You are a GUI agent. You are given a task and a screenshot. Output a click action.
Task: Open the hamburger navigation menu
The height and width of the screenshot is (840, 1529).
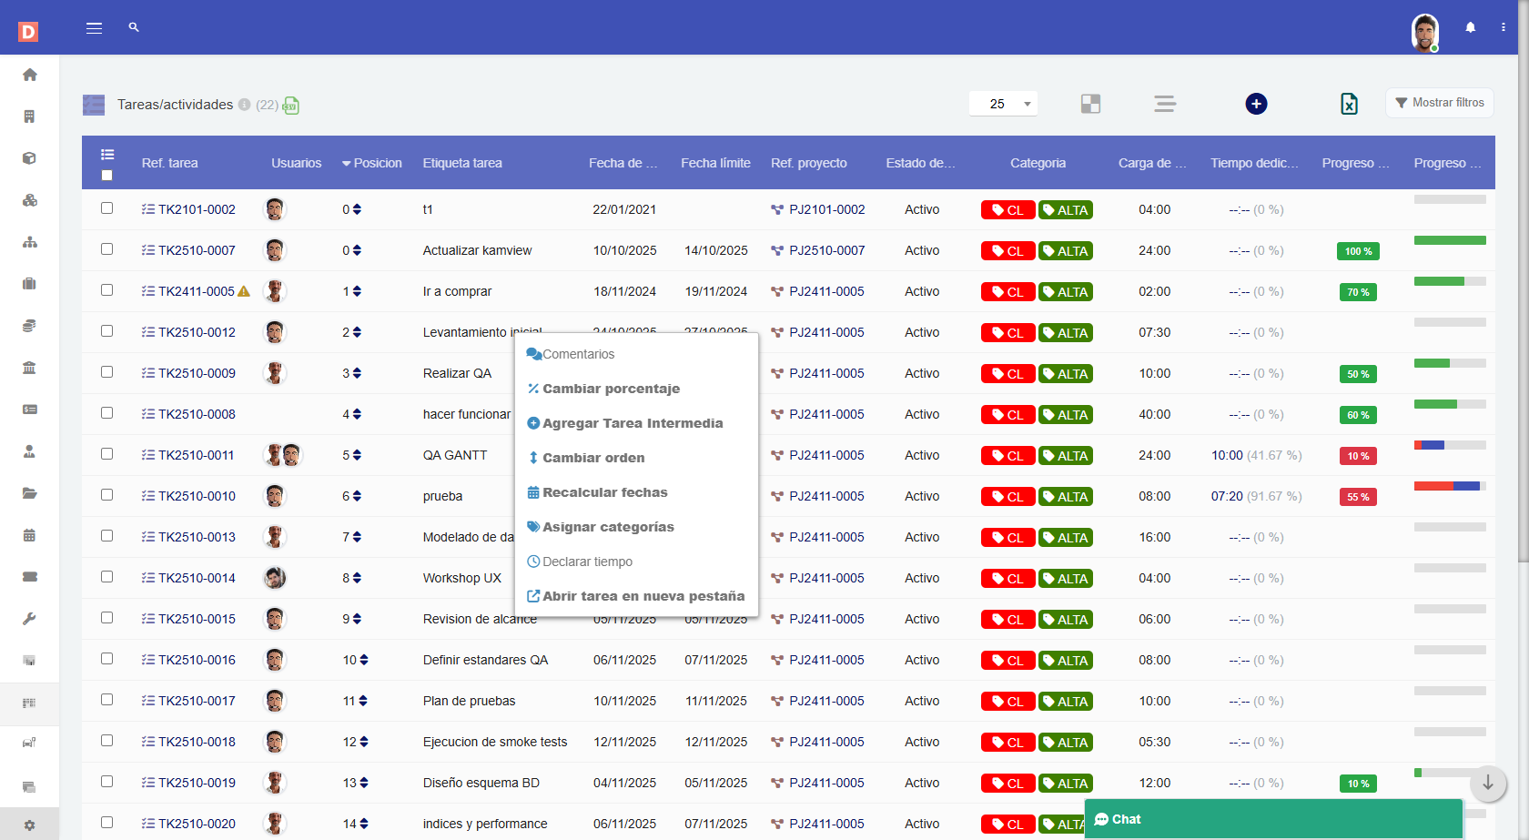click(94, 27)
